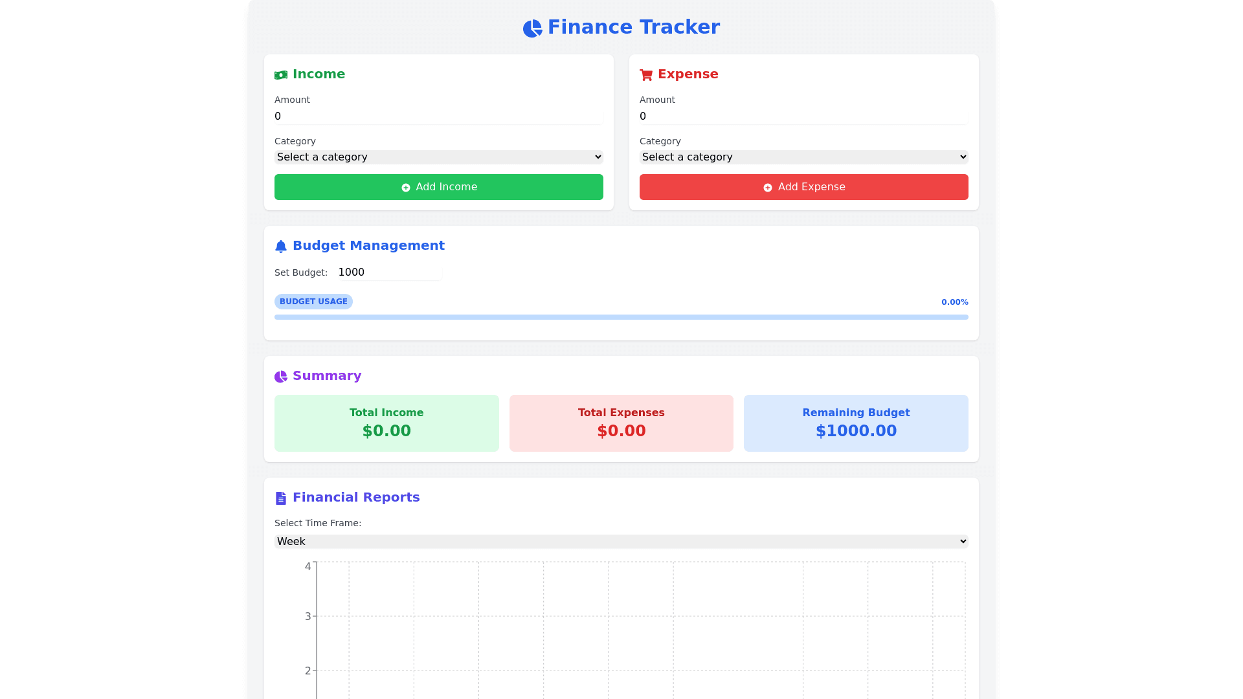Click the purple pie chart Summary icon
Screen dimensions: 1243x699
click(281, 377)
